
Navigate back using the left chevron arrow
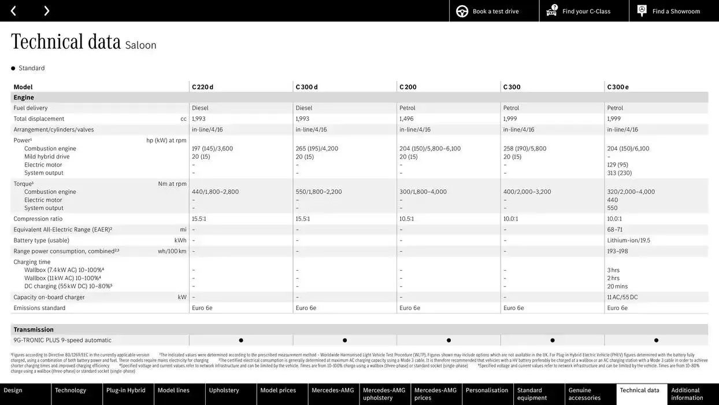point(13,10)
